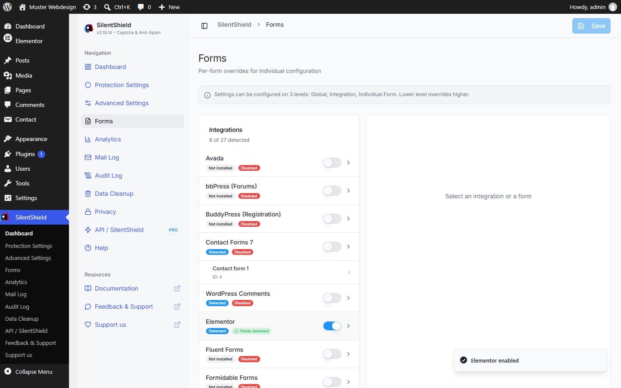621x388 pixels.
Task: Expand the Elementor row chevron
Action: tap(348, 326)
